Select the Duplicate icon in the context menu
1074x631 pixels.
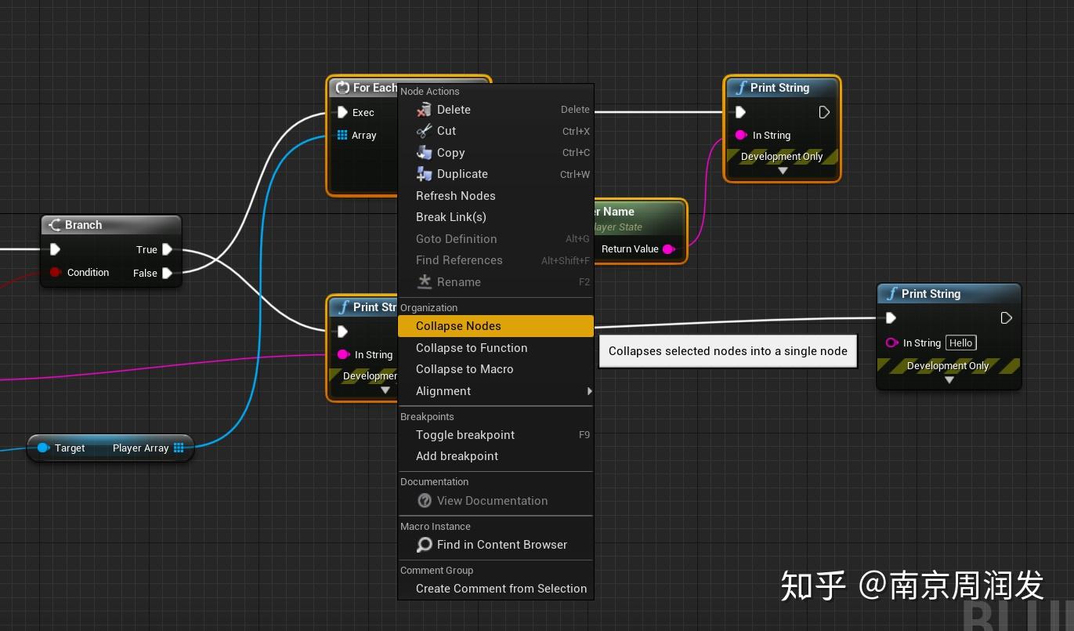(423, 174)
